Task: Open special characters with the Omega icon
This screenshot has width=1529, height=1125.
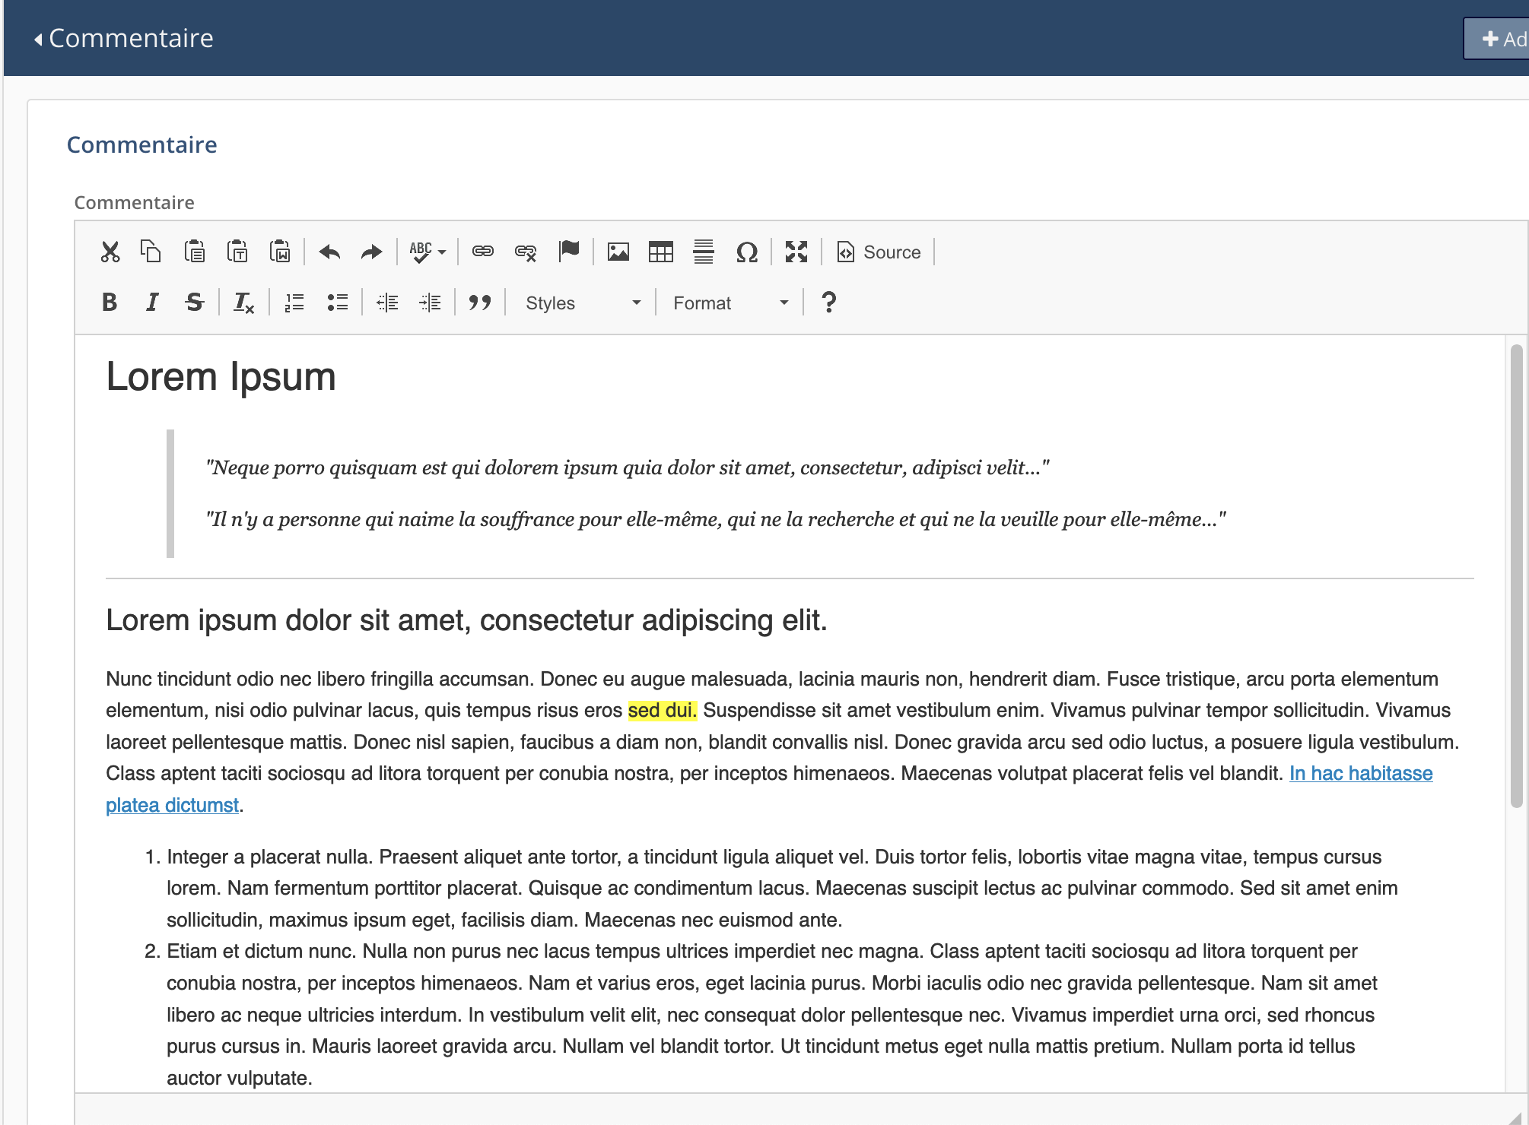Action: pos(746,252)
